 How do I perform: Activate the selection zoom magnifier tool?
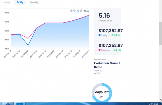point(78,11)
